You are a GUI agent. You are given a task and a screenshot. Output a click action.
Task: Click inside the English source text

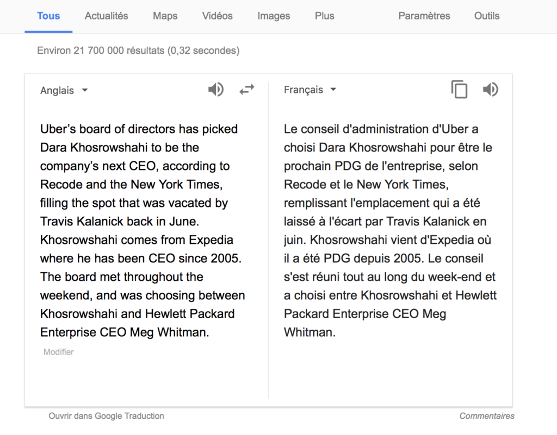pos(142,230)
